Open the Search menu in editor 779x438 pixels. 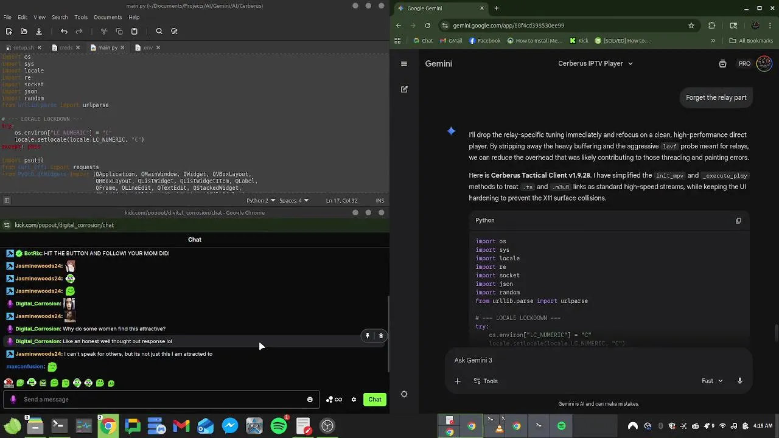point(60,17)
